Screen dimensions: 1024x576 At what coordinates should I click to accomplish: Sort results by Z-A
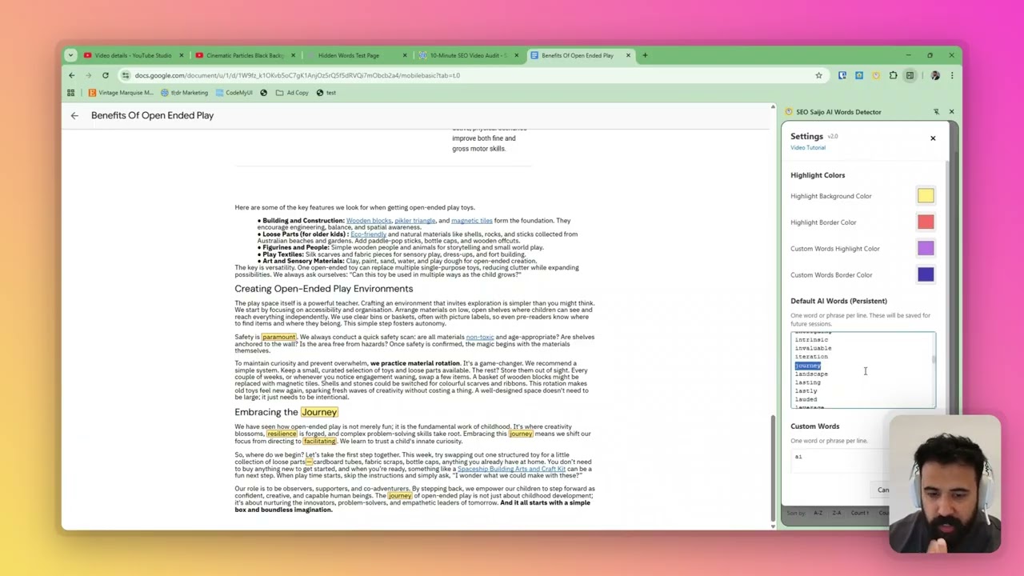click(837, 513)
